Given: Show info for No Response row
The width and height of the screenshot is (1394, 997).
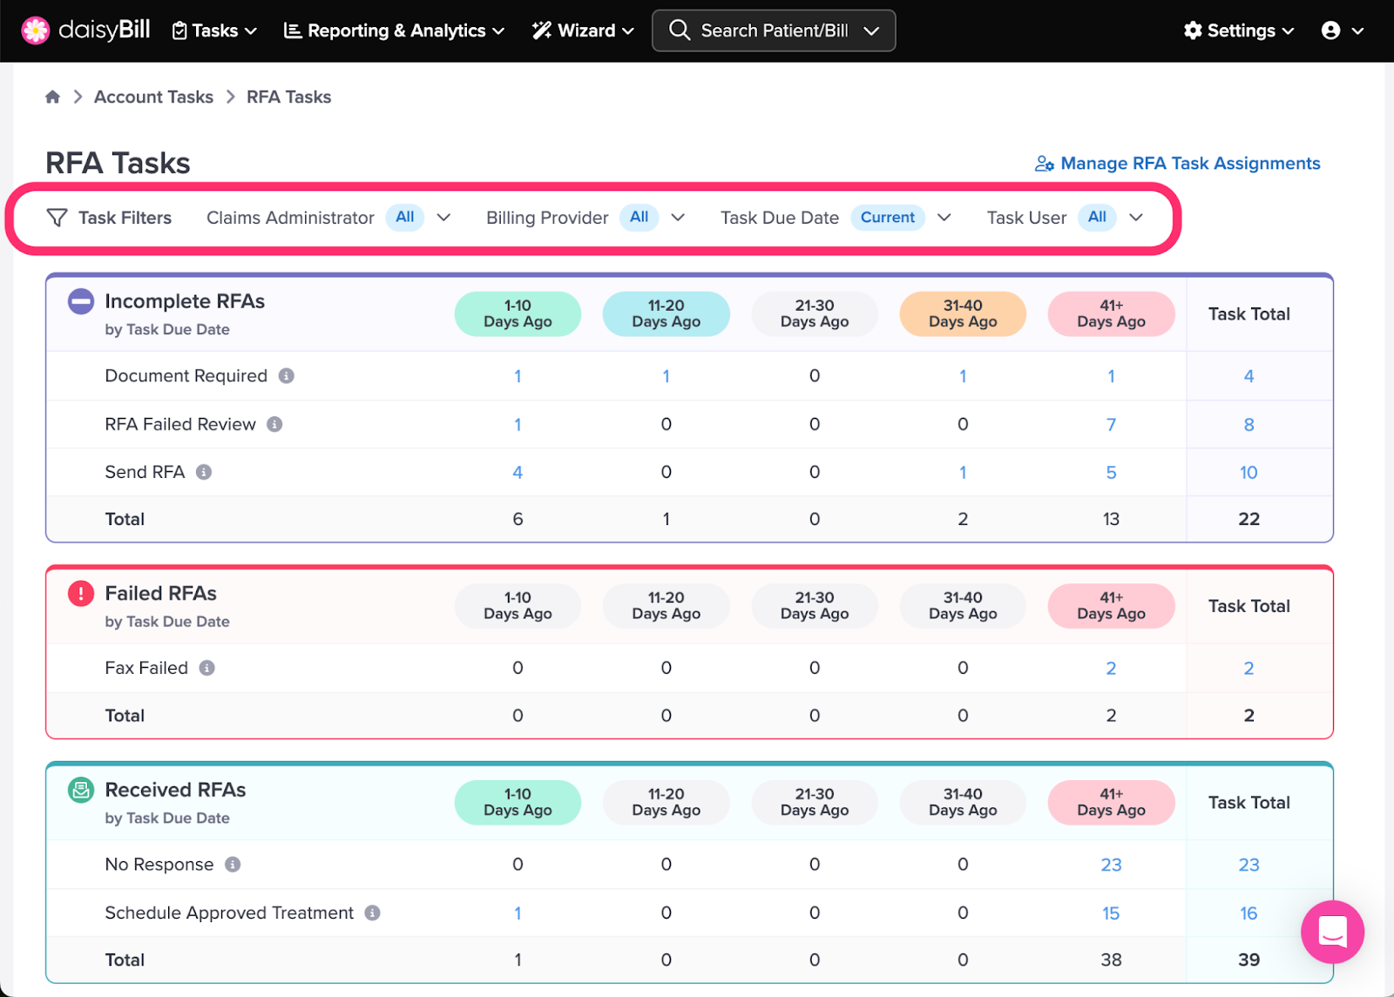Looking at the screenshot, I should 233,865.
